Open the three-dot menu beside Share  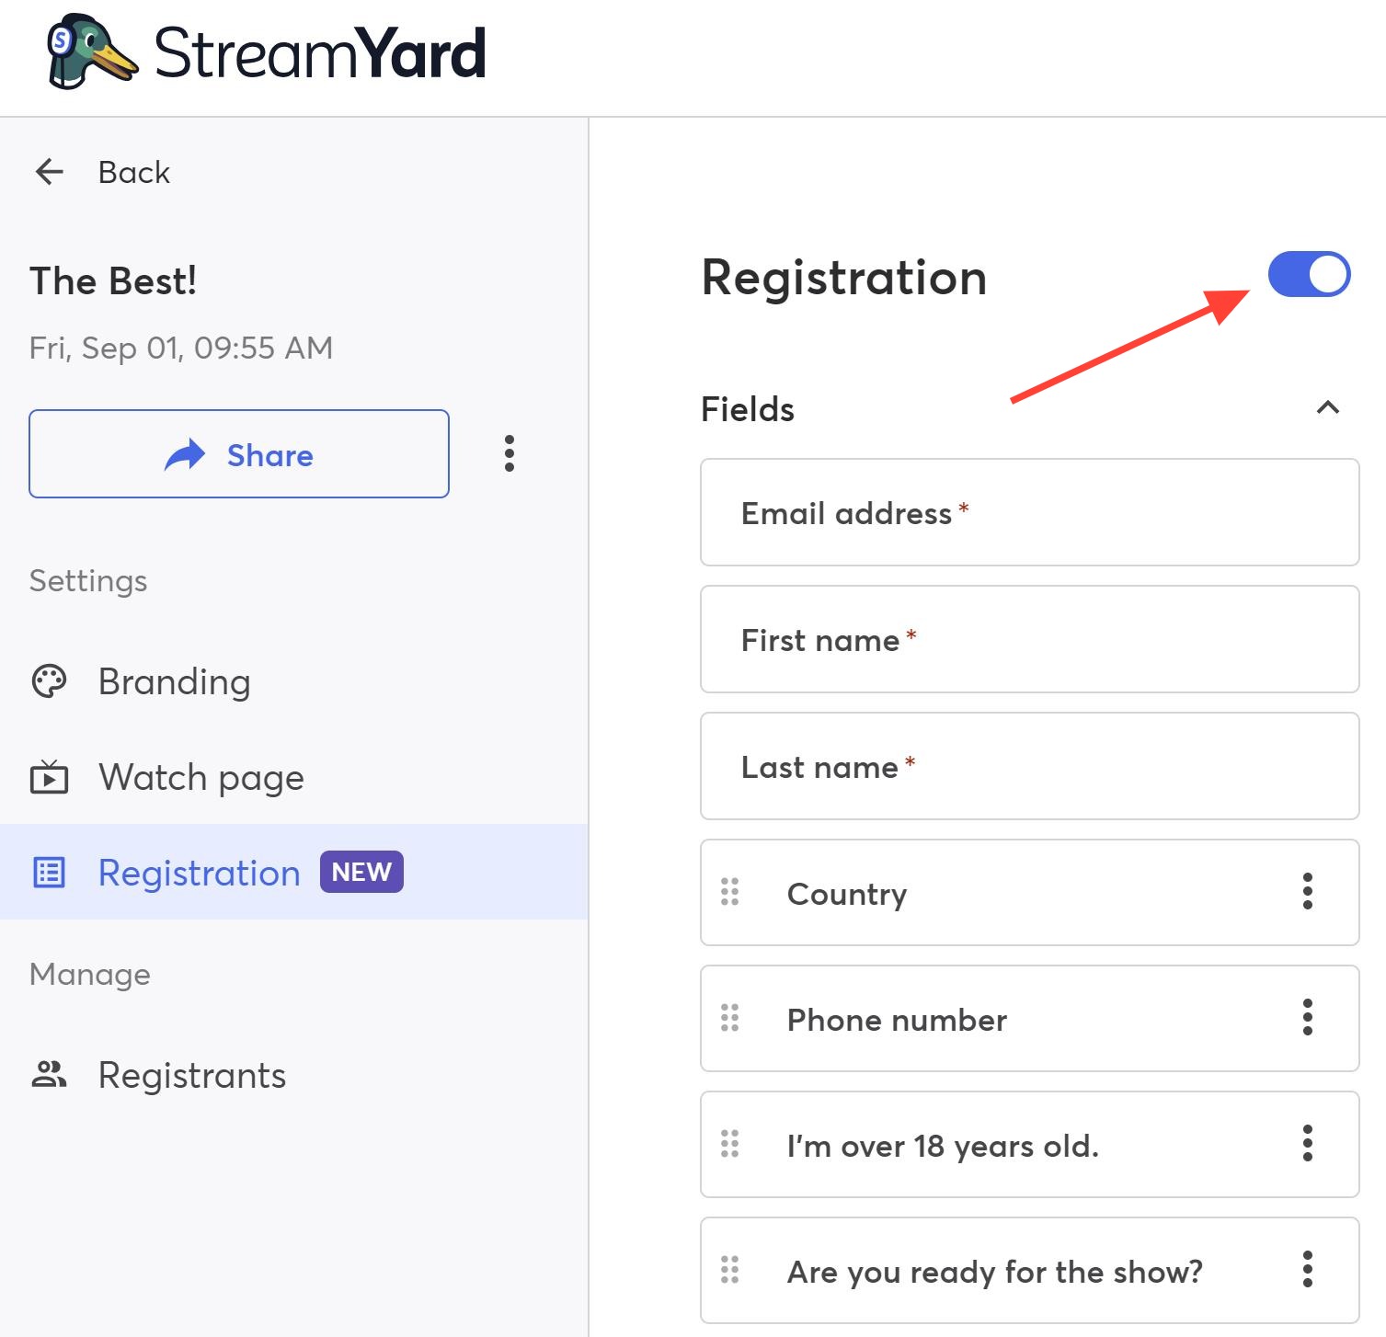coord(510,454)
